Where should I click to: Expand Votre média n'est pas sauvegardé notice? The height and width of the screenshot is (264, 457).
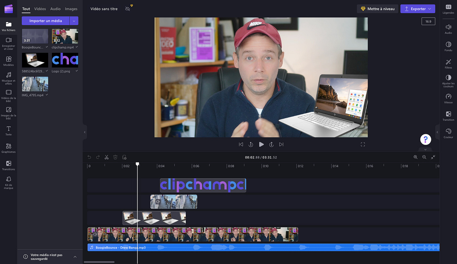(75, 257)
